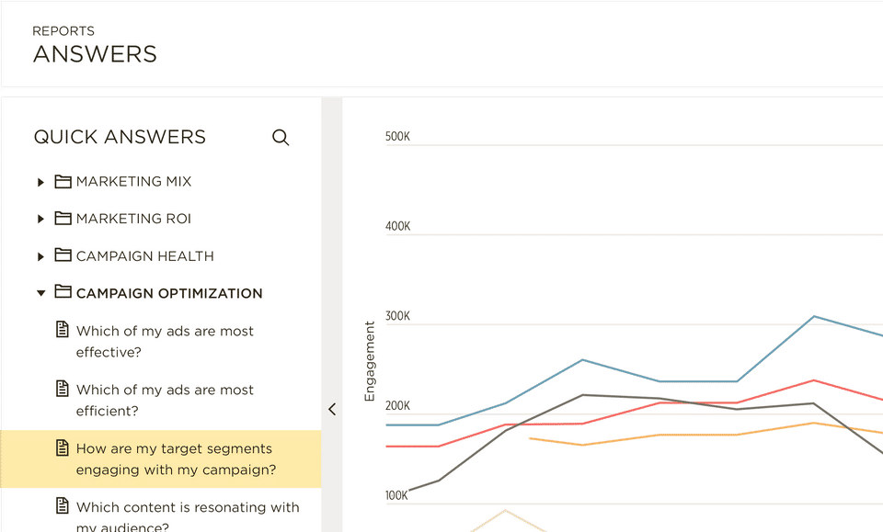
Task: Collapse the Quick Answers sidebar panel
Action: pyautogui.click(x=332, y=410)
